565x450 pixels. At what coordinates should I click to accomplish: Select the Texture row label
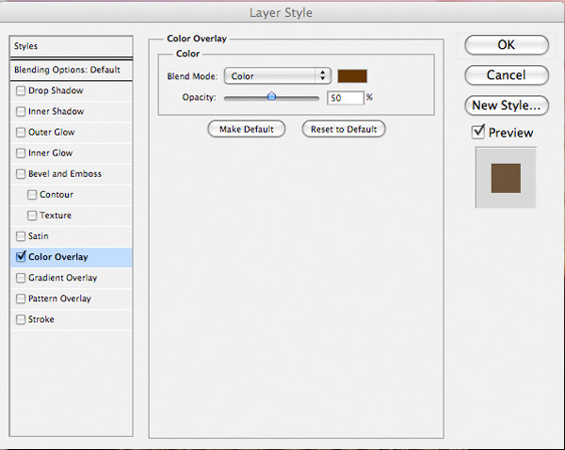point(56,216)
